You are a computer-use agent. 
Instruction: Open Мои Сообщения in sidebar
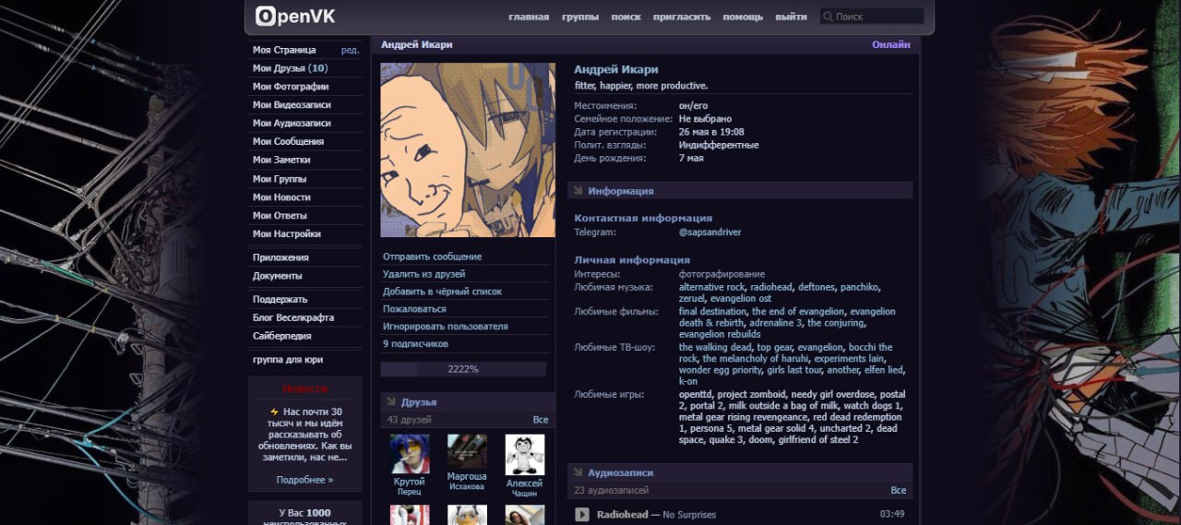pyautogui.click(x=288, y=142)
